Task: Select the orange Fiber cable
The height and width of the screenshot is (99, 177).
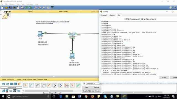Action: pos(49,85)
